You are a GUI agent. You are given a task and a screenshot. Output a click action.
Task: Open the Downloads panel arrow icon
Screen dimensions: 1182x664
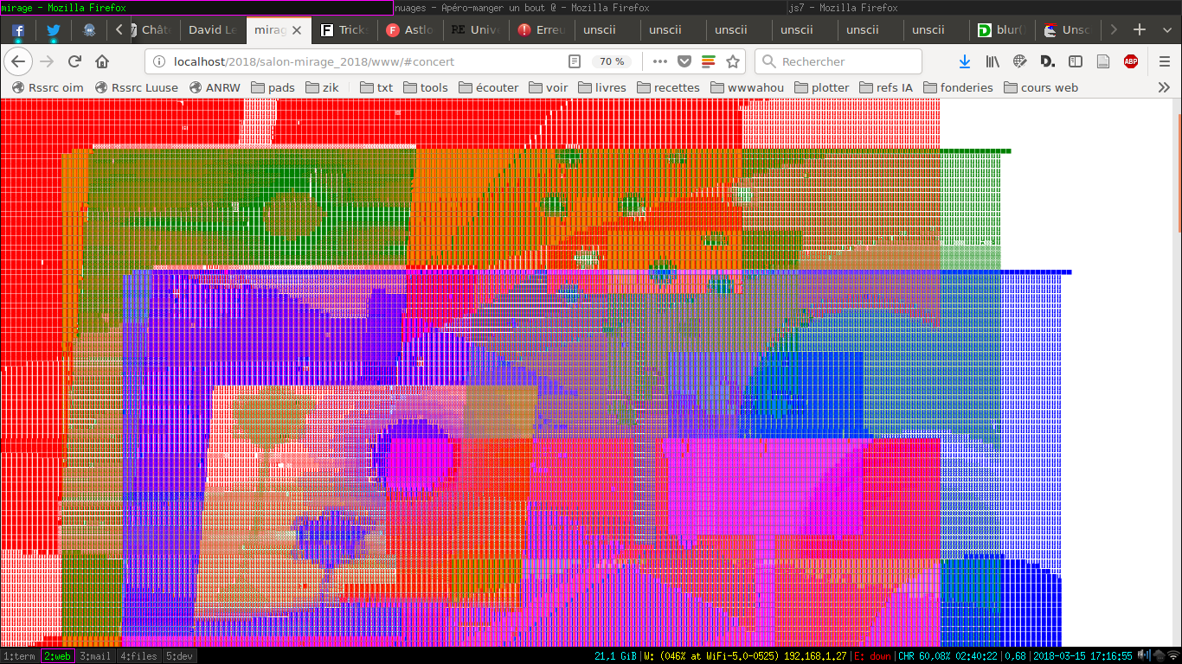(965, 61)
